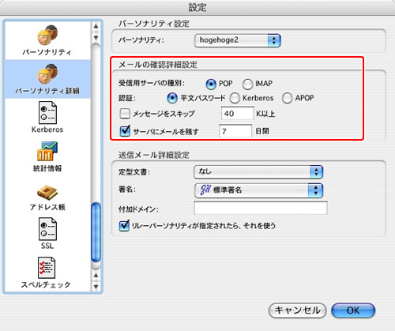Image resolution: width=395 pixels, height=331 pixels.
Task: Click the OK button
Action: 353,310
